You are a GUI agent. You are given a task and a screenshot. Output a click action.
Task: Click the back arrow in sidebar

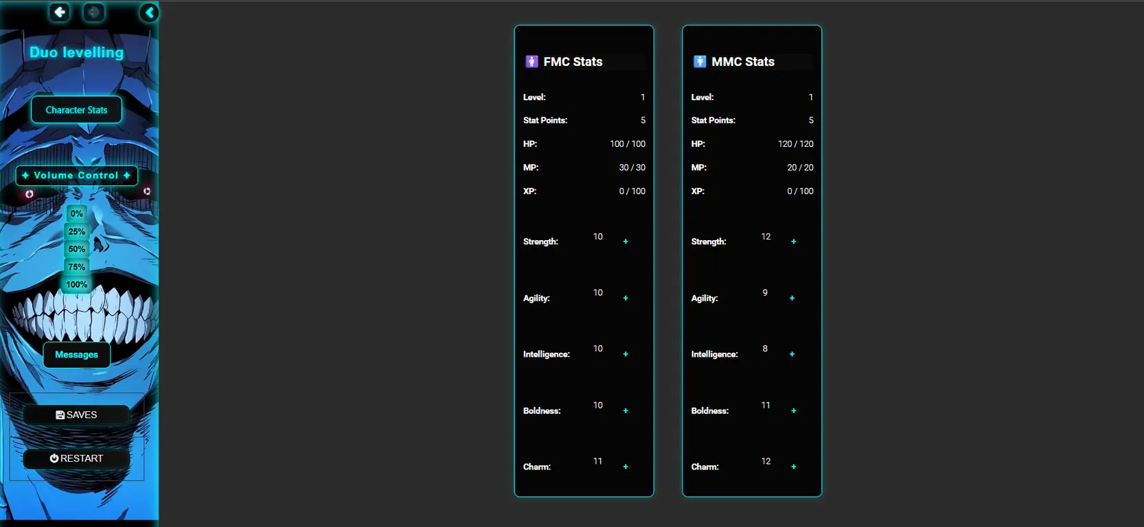click(60, 12)
